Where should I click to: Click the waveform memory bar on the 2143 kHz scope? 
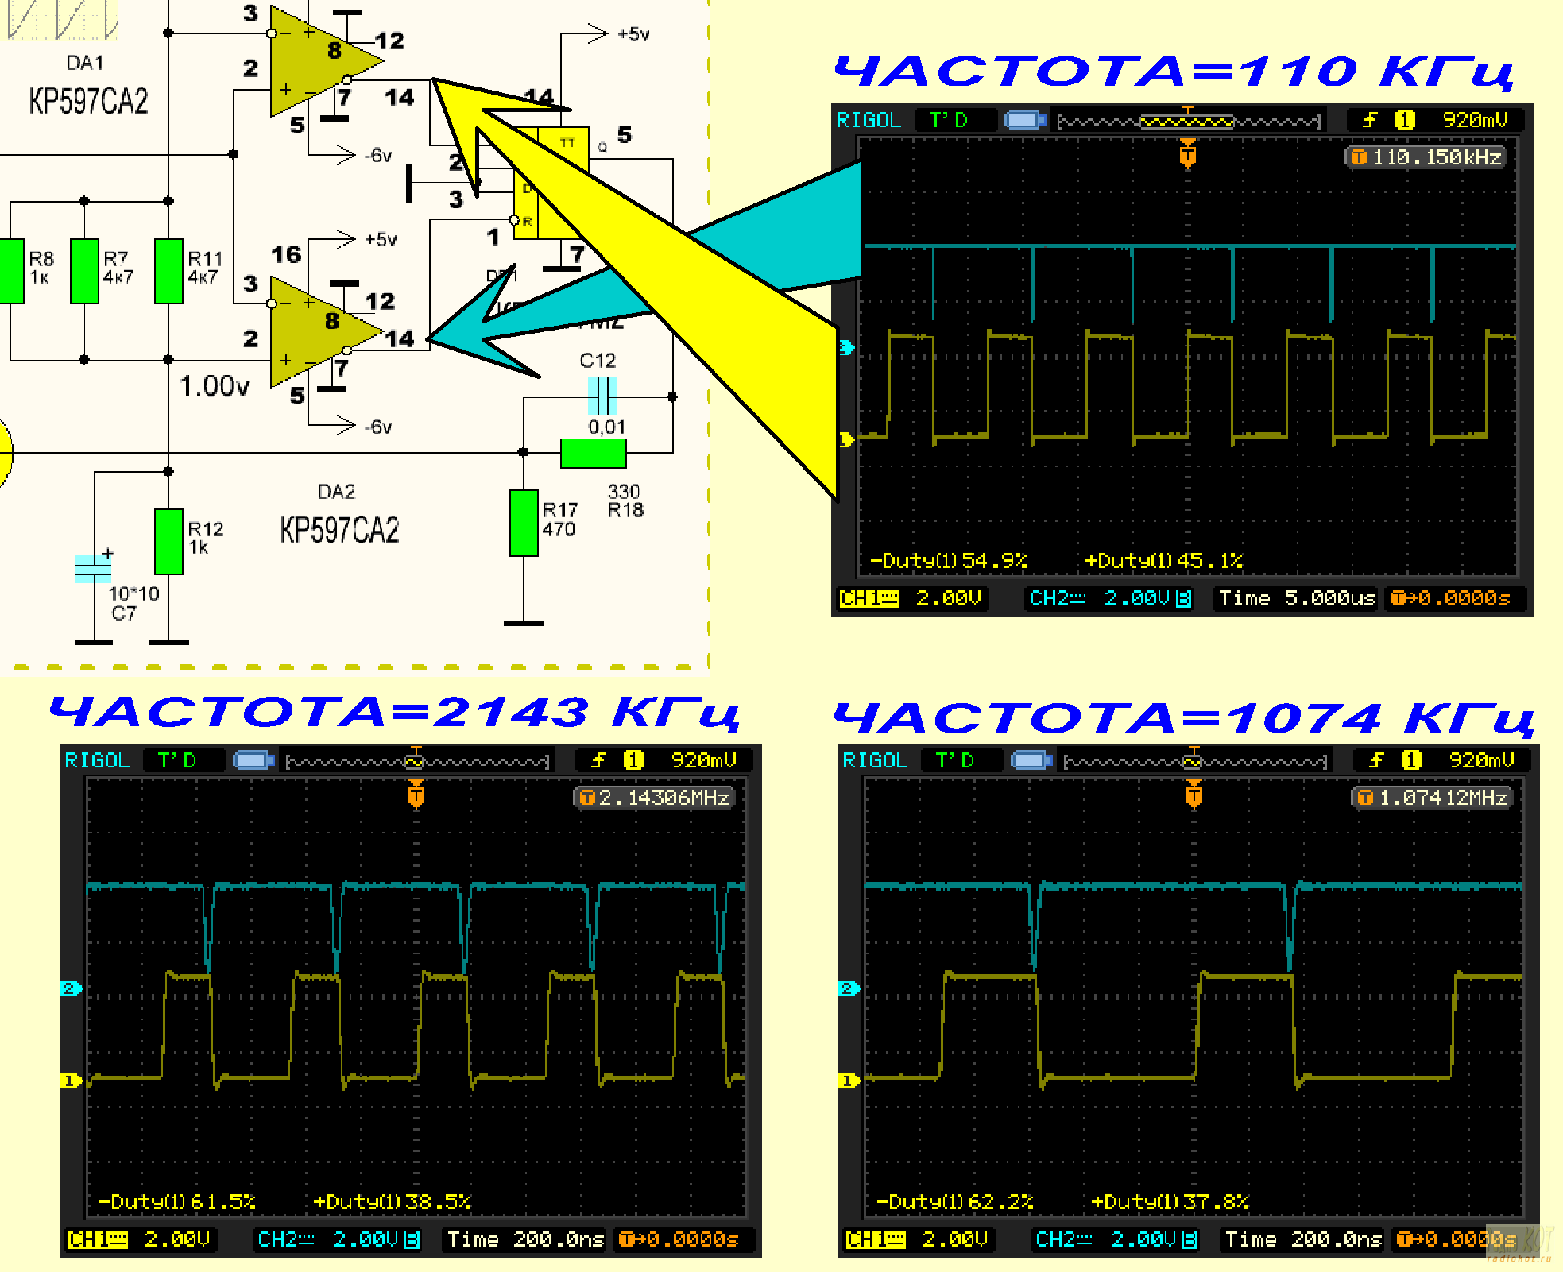coord(417,761)
